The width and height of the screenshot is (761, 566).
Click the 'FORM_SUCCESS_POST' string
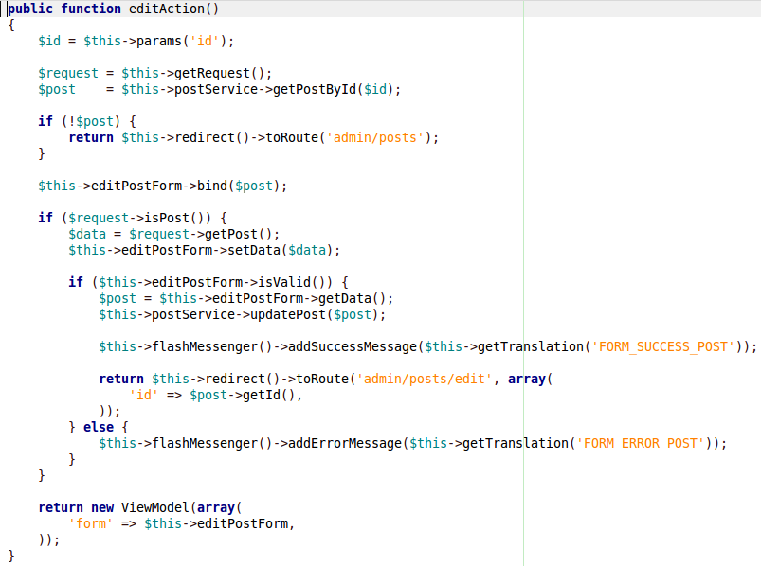tap(663, 346)
